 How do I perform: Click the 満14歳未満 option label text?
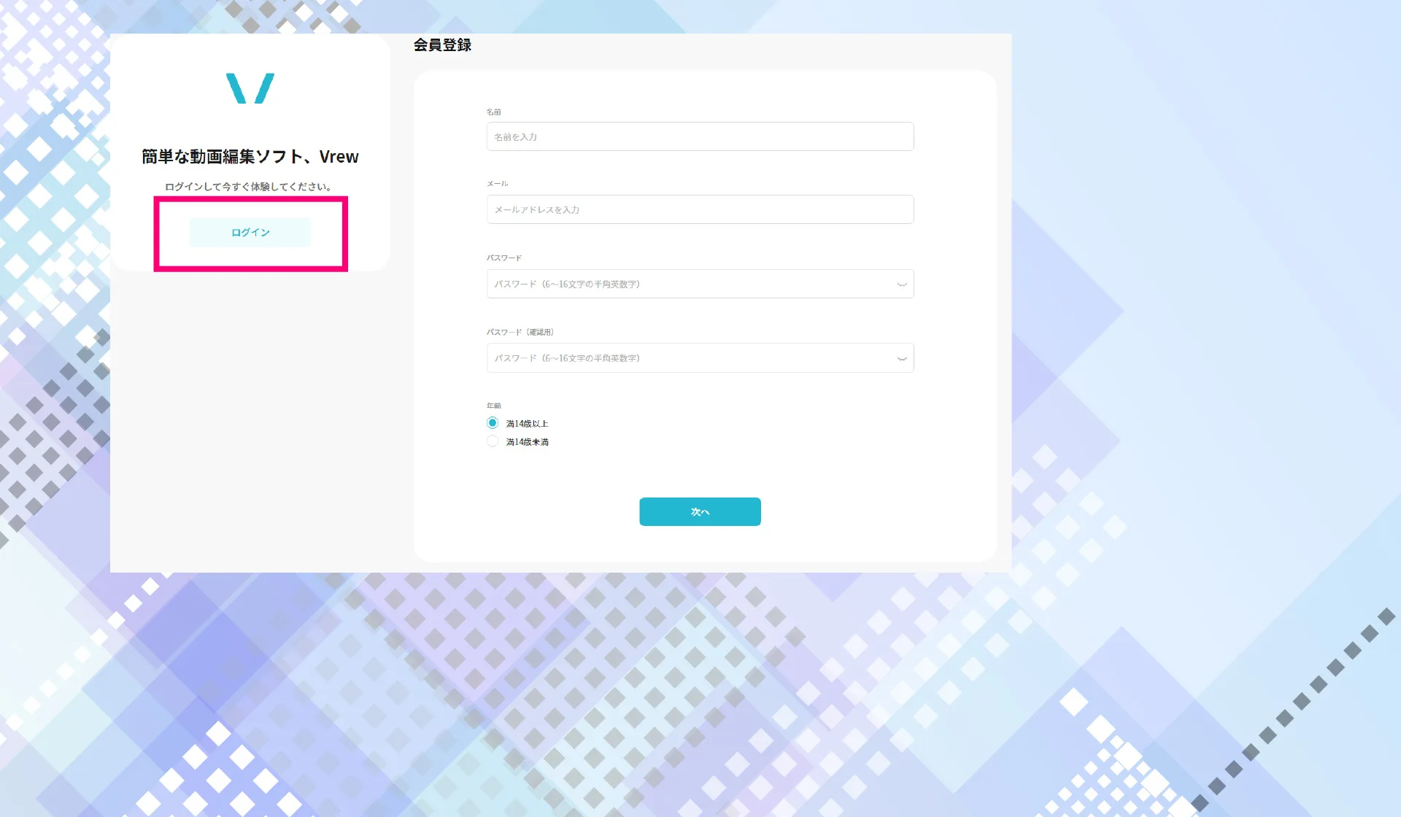(527, 442)
